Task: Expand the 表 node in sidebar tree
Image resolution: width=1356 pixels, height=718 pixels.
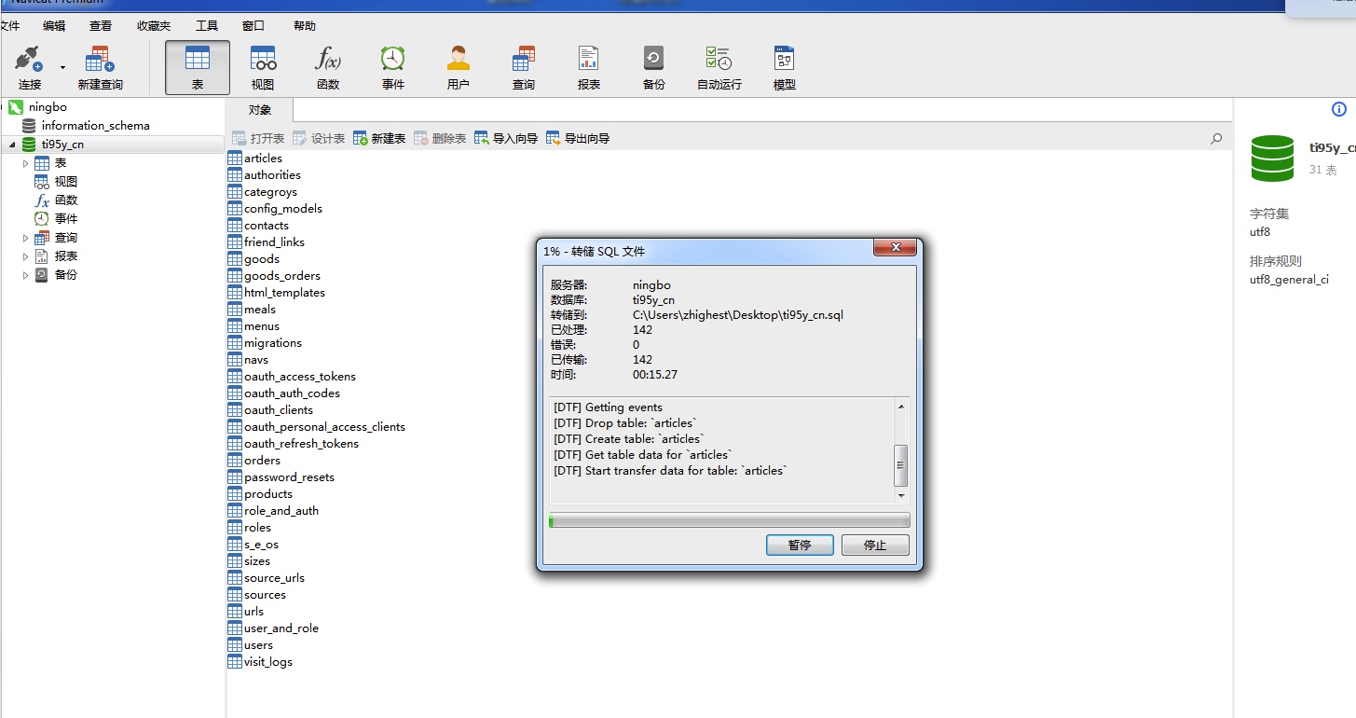Action: pyautogui.click(x=26, y=163)
